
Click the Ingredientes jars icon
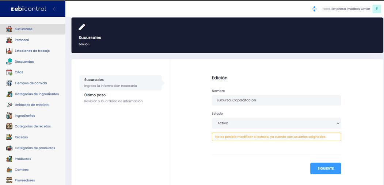(x=9, y=116)
